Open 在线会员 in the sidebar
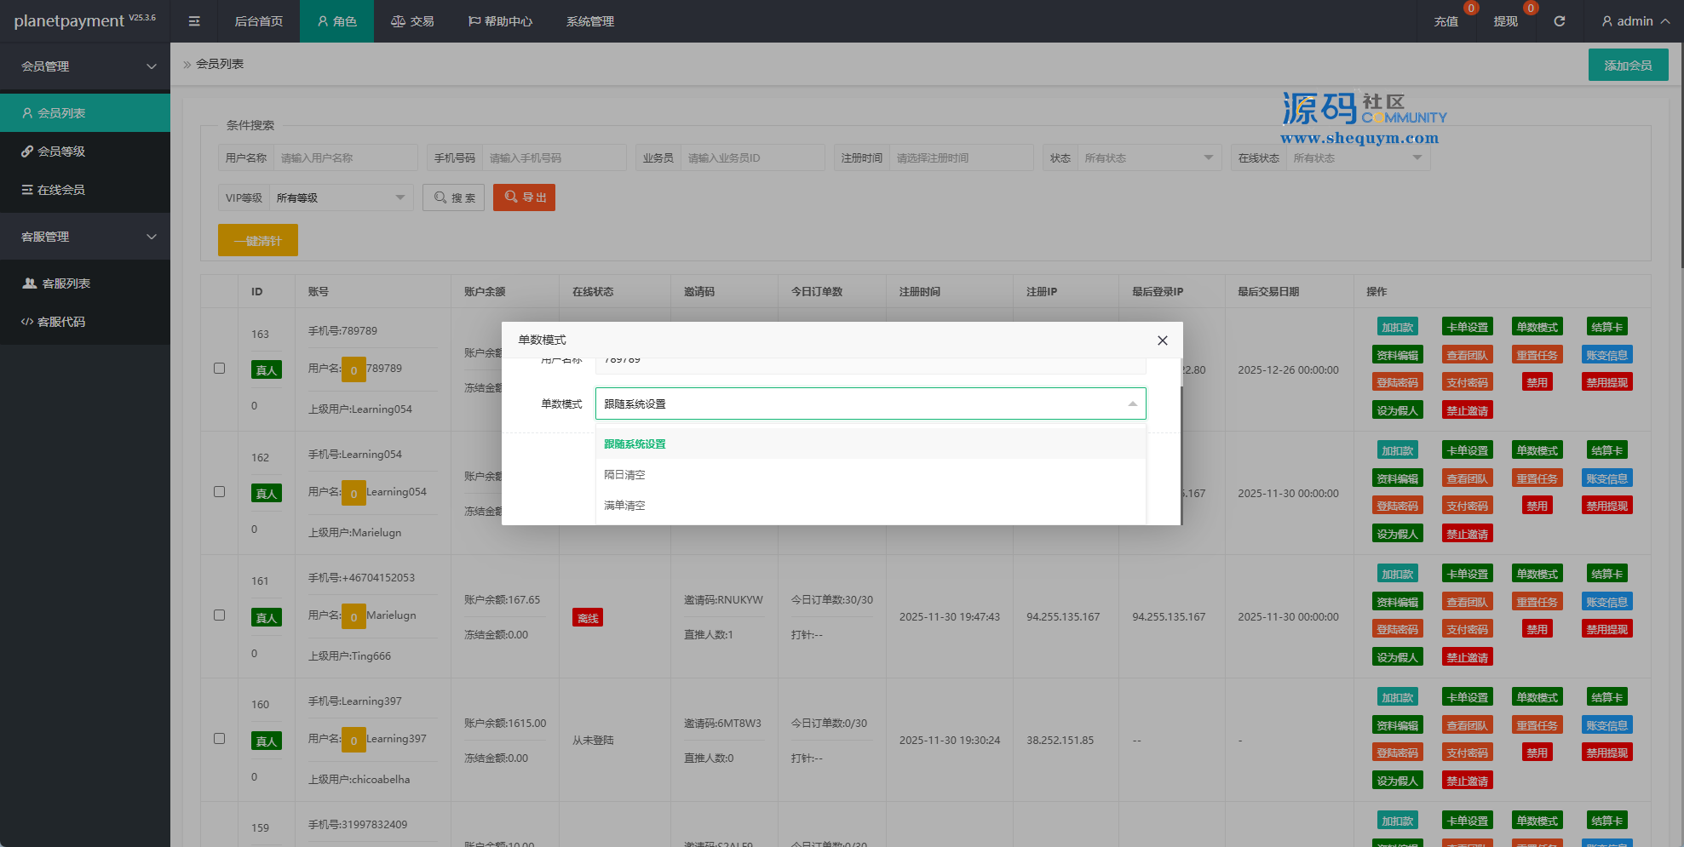1684x847 pixels. (x=61, y=190)
